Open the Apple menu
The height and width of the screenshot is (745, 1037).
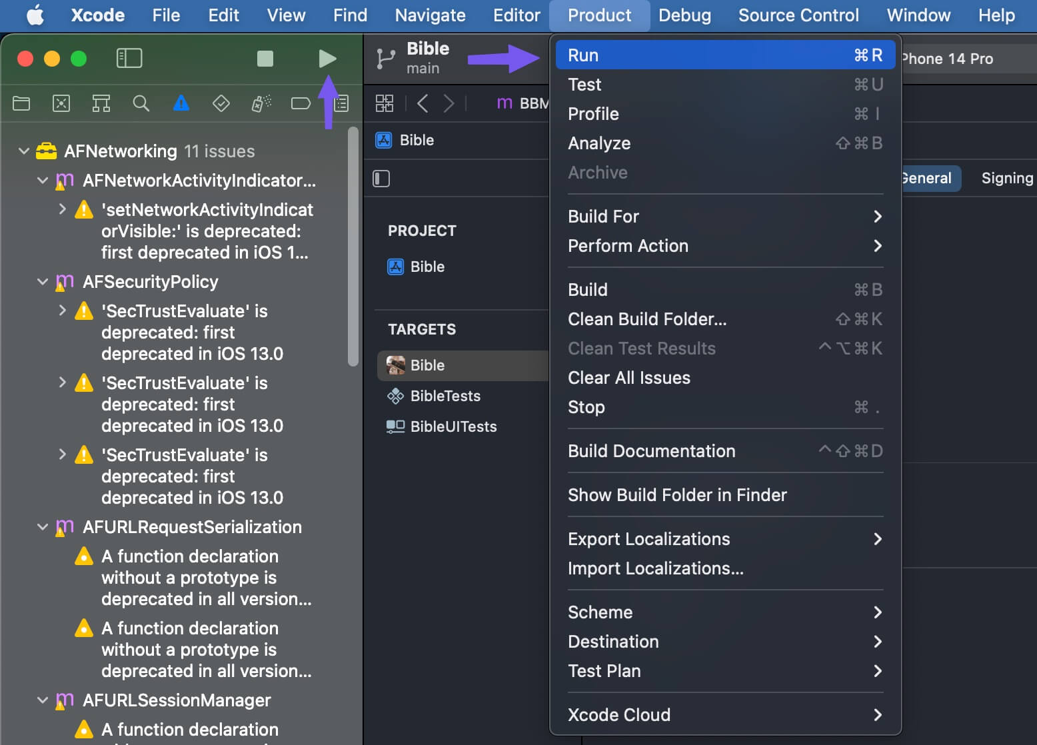[35, 15]
